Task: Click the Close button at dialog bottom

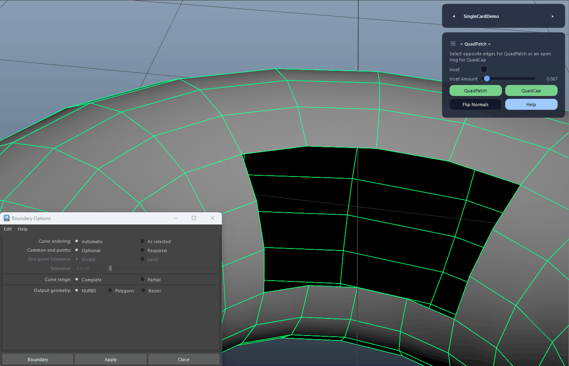Action: [x=184, y=359]
